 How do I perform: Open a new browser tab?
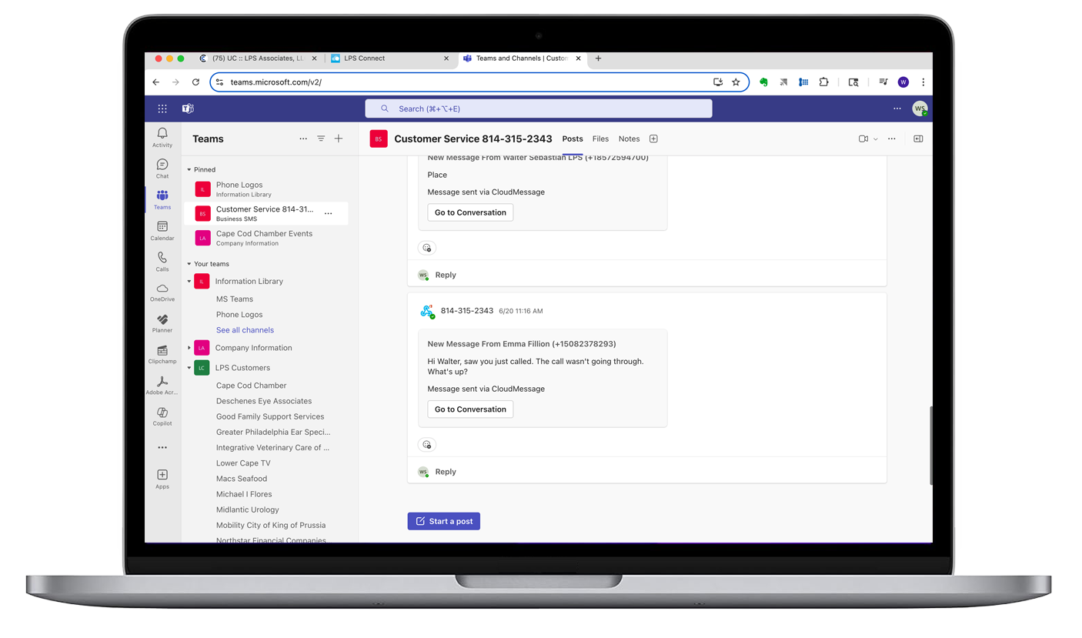pos(598,58)
